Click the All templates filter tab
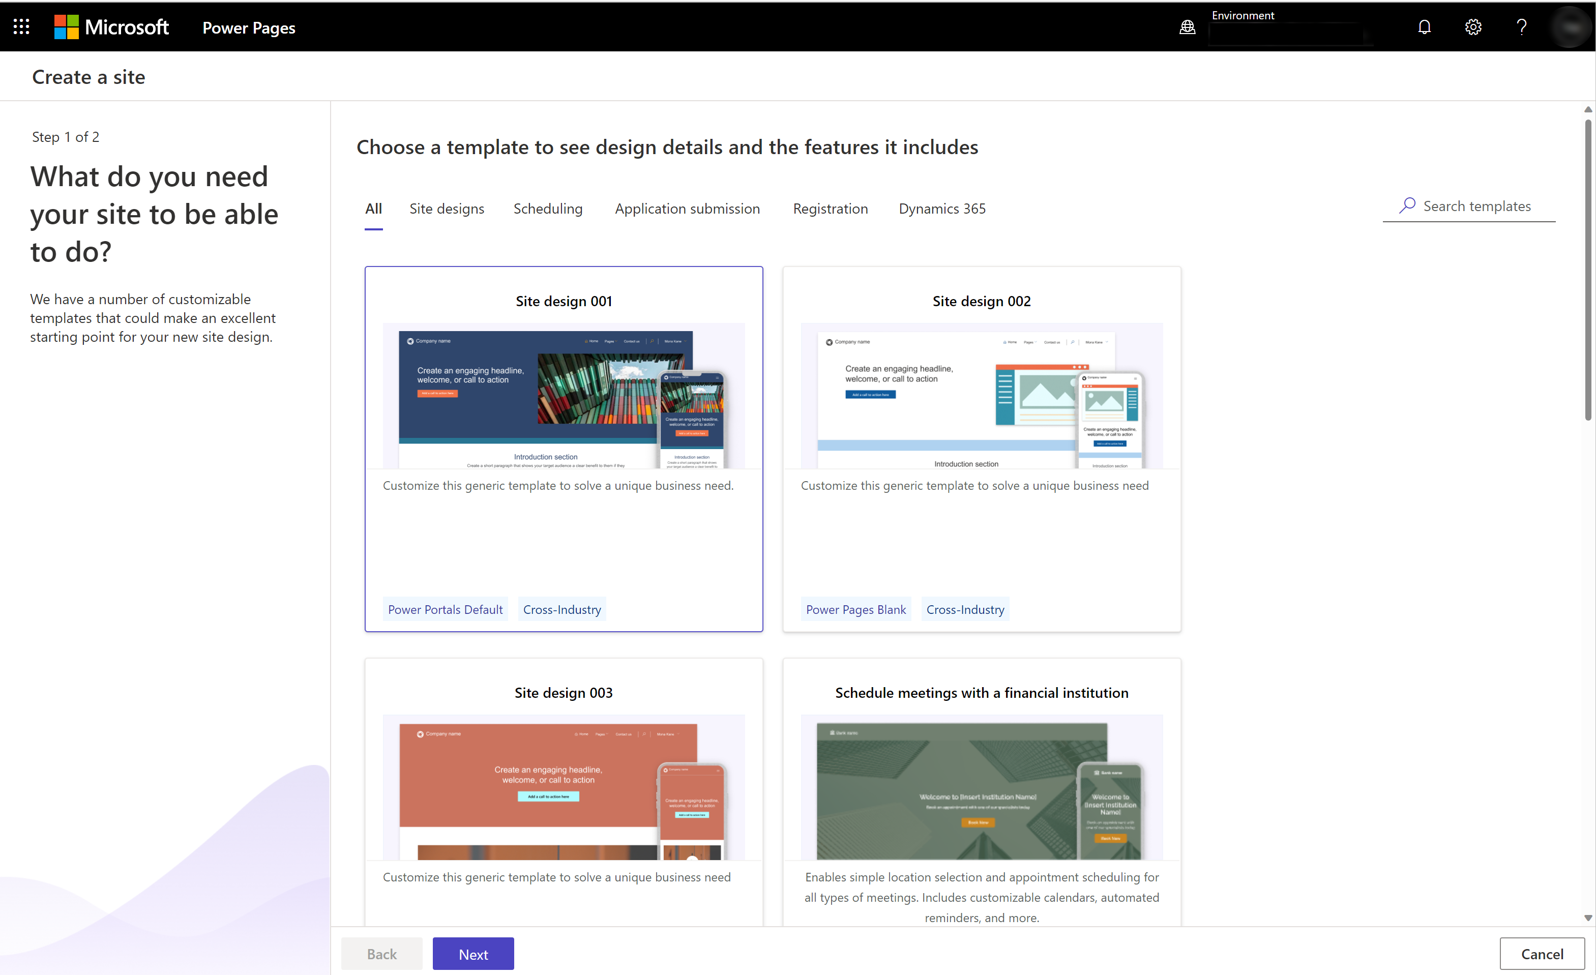This screenshot has width=1596, height=975. pyautogui.click(x=373, y=209)
